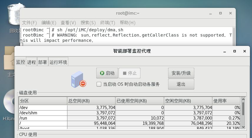Screen dimensions: 252x138
Task: Switch to the 部署 tab
Action: coord(42,62)
